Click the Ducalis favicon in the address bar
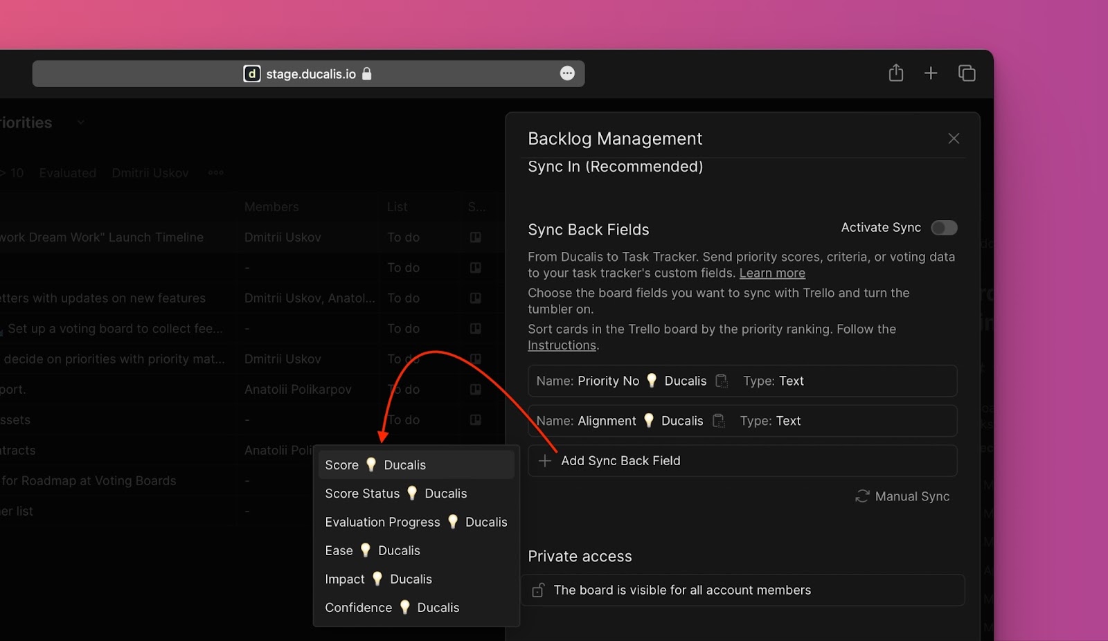Screen dimensions: 1108x641 click(252, 73)
